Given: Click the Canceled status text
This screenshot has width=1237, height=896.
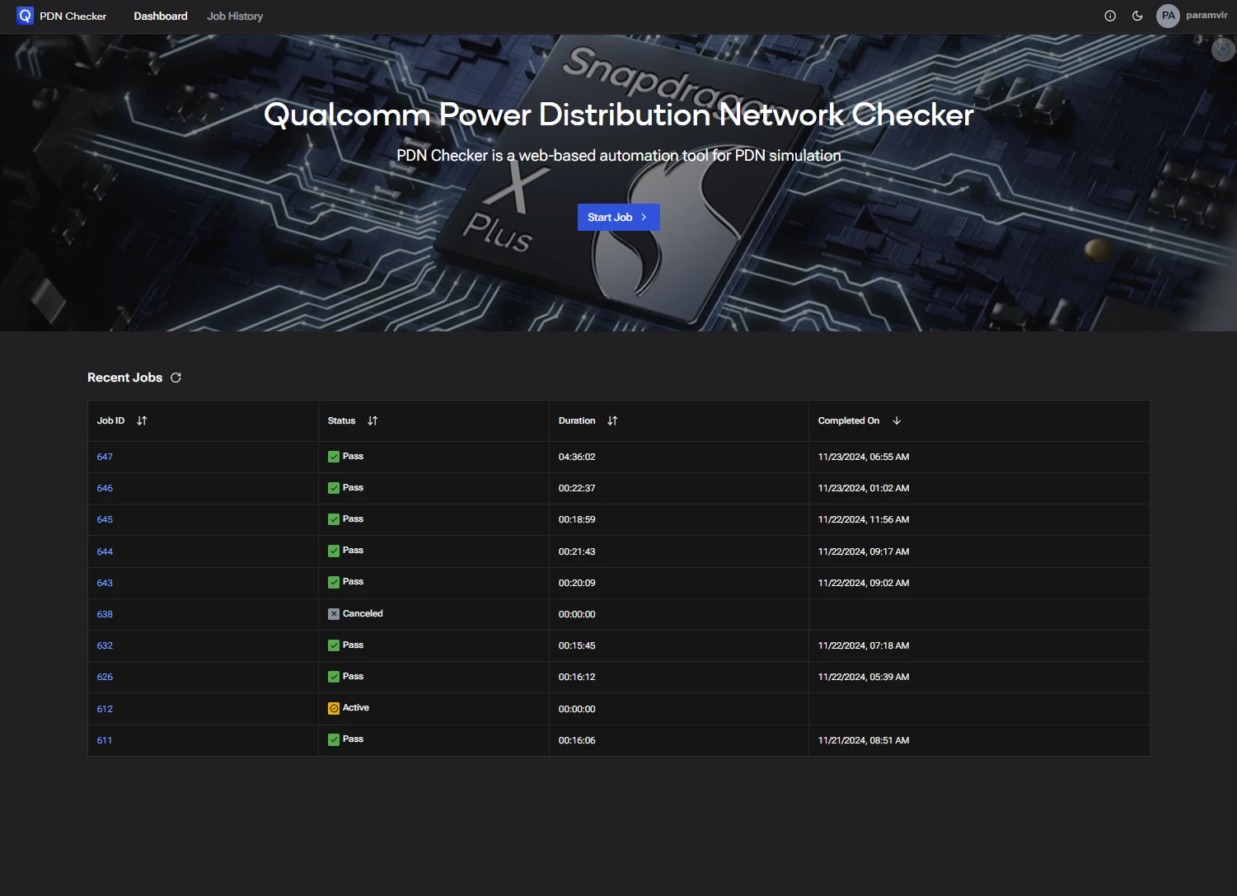Looking at the screenshot, I should [363, 613].
